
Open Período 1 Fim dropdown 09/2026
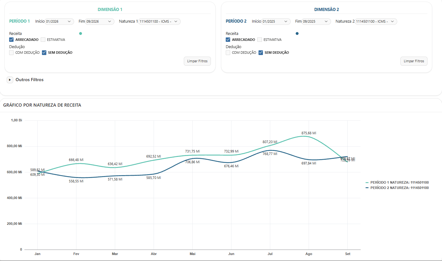click(100, 21)
